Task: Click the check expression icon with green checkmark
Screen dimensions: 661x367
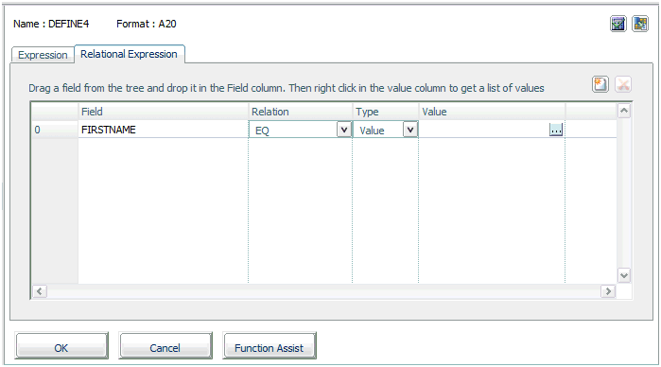Action: coord(618,24)
